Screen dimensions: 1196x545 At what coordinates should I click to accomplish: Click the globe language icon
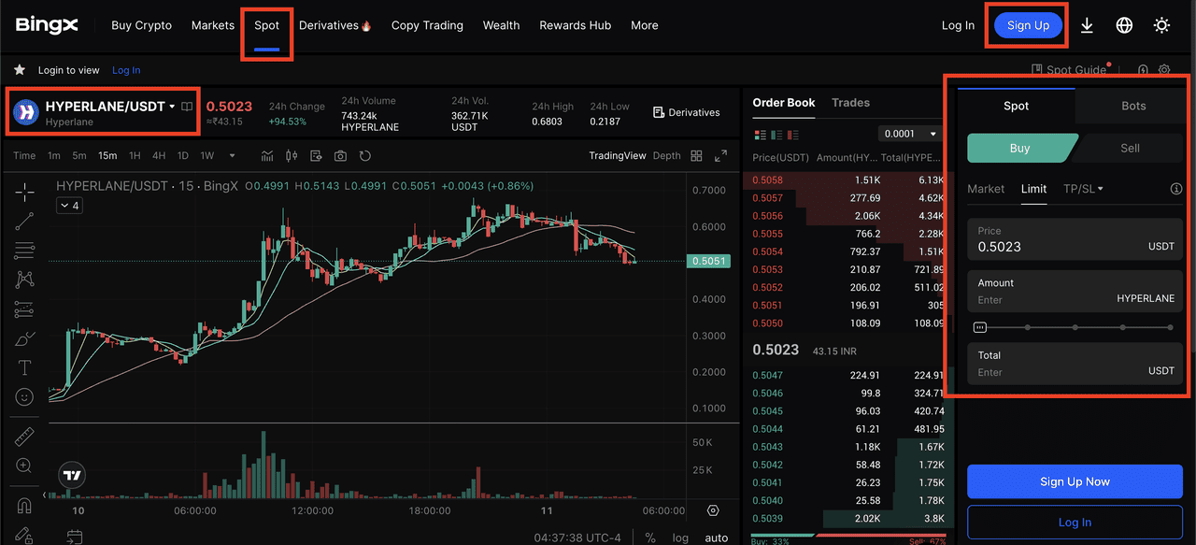pos(1124,26)
